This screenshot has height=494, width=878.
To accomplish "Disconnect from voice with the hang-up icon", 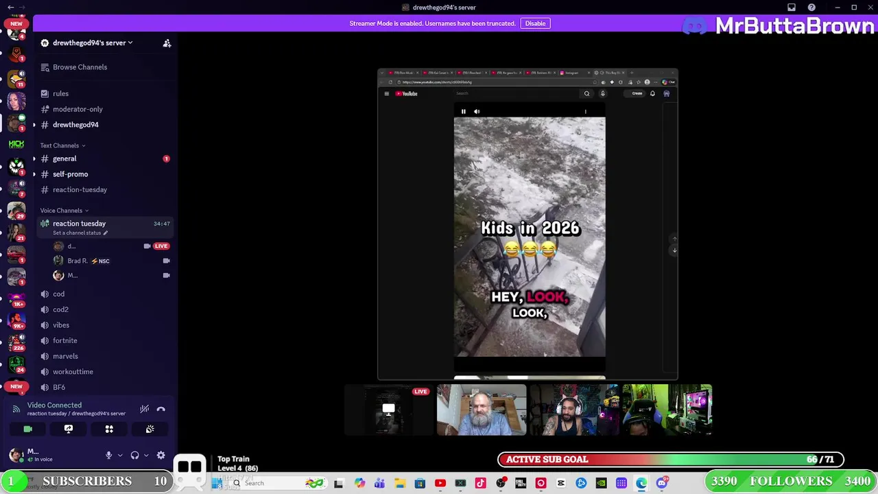I will 161,409.
